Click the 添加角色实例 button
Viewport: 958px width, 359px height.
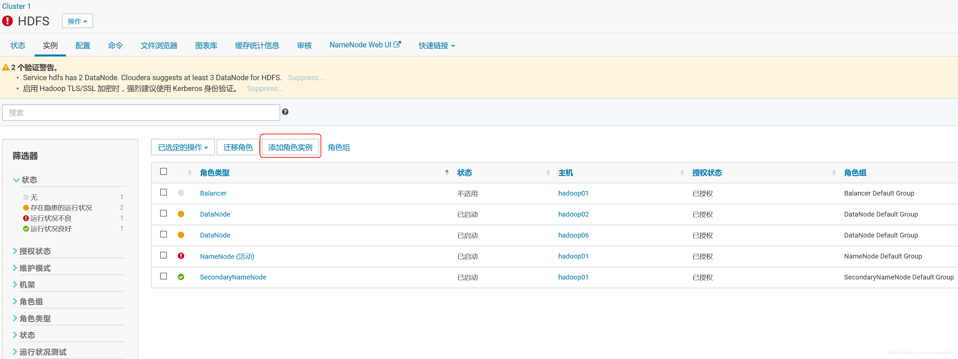(290, 147)
